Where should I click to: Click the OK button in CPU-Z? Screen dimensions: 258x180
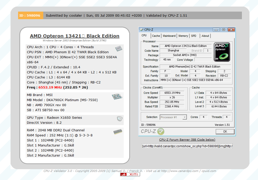(x=225, y=132)
